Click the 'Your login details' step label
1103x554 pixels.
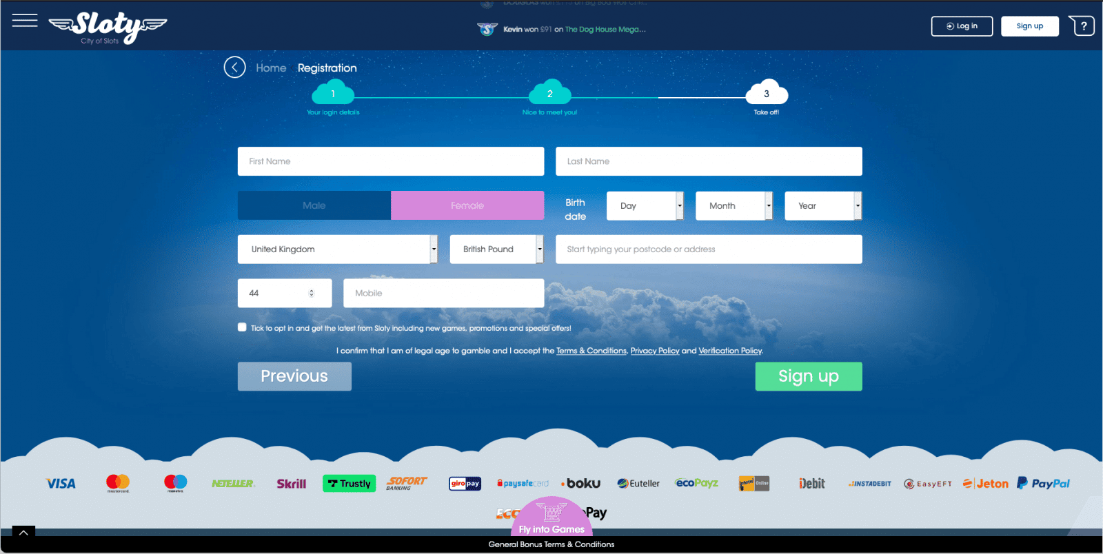click(333, 112)
